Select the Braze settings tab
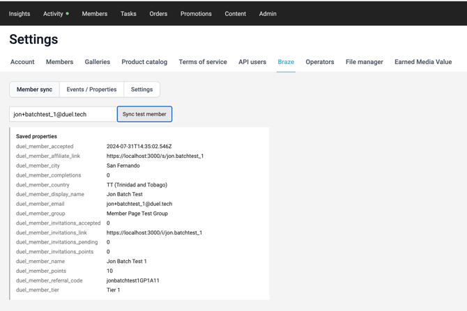This screenshot has width=467, height=311. coord(286,62)
